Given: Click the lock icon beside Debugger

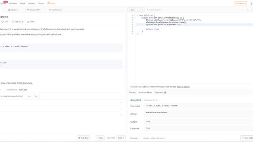Looking at the screenshot, I should click(165, 92).
